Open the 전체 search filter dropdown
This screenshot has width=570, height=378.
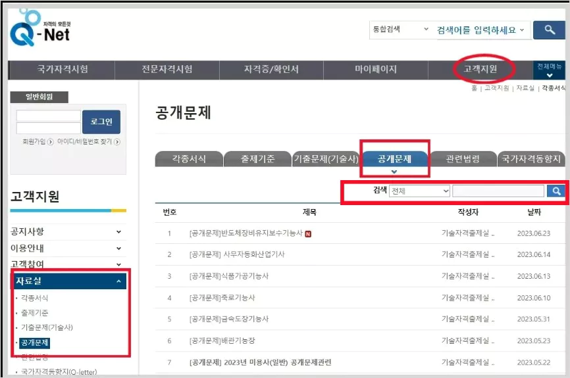pos(419,191)
